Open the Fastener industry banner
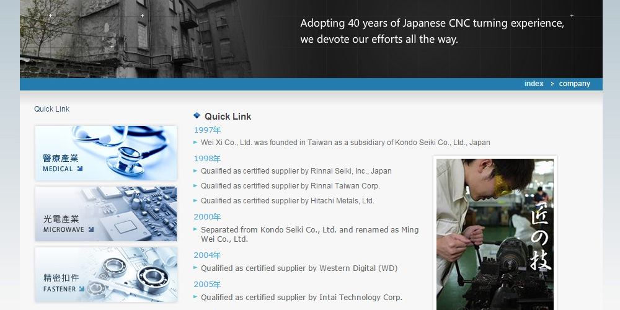This screenshot has height=310, width=620. tap(106, 275)
